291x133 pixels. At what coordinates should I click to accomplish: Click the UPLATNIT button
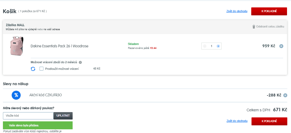point(63,116)
